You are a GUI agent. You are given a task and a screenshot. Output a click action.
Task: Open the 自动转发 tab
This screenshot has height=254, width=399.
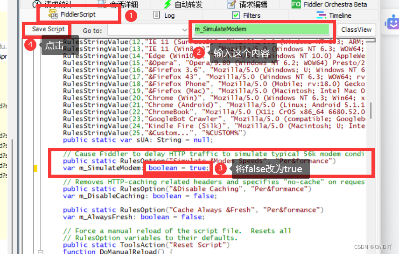pyautogui.click(x=183, y=4)
